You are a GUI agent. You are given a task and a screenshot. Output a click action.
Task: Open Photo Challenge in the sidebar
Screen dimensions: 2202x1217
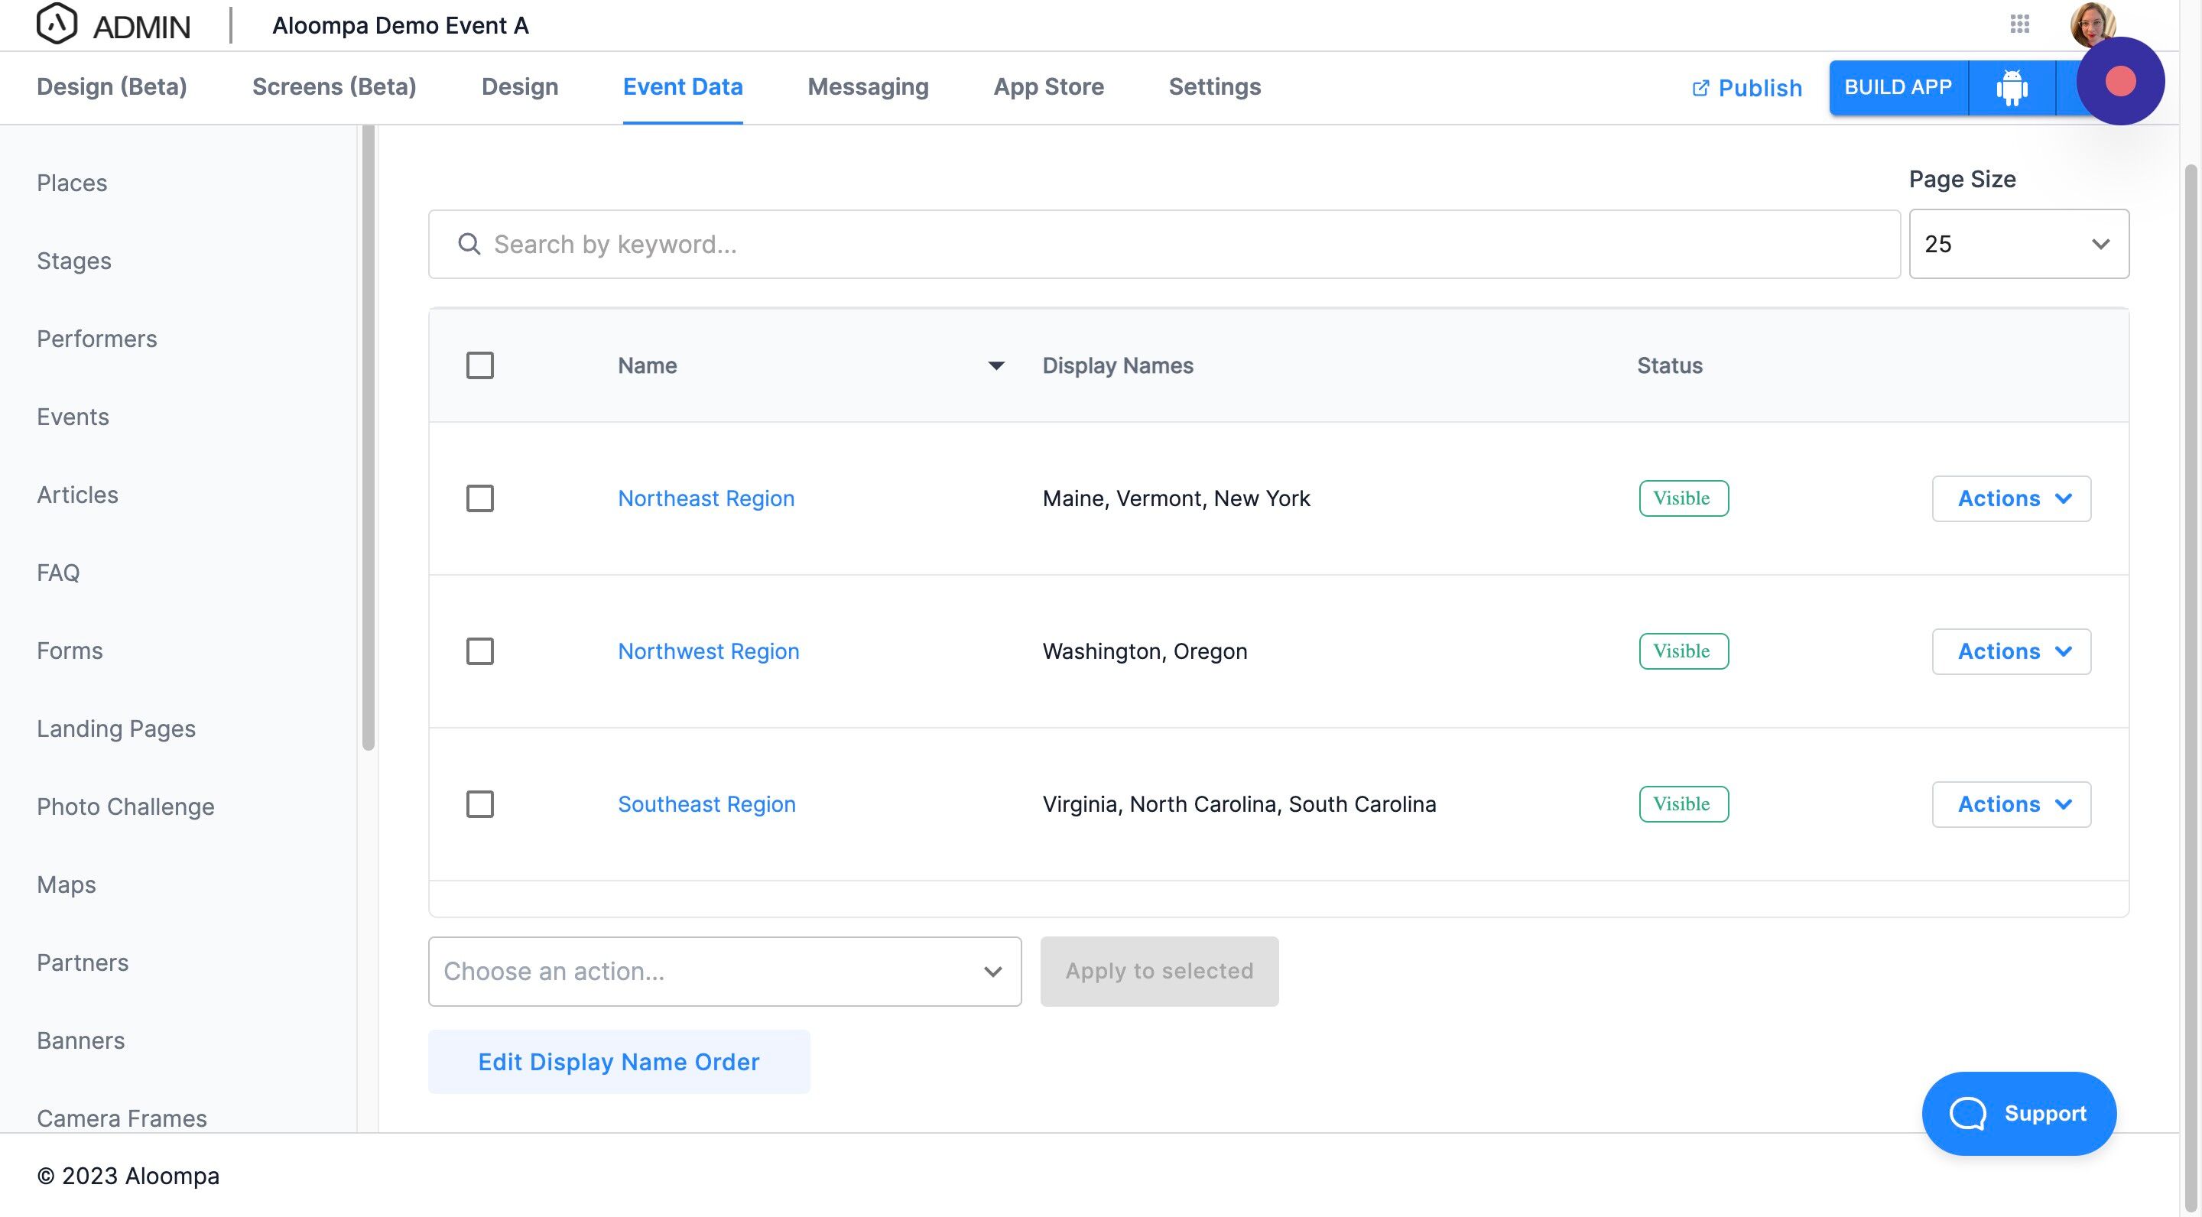tap(125, 806)
